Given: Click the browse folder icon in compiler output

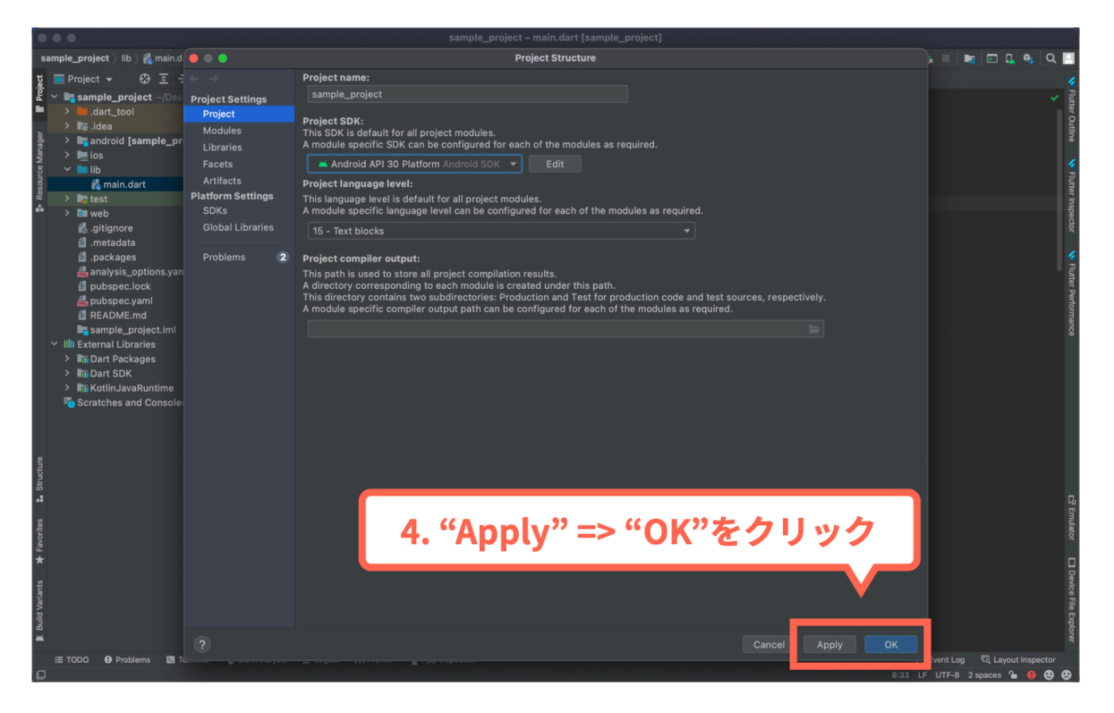Looking at the screenshot, I should point(814,329).
